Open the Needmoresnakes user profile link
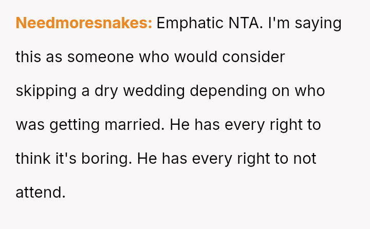370x229 pixels. point(84,23)
